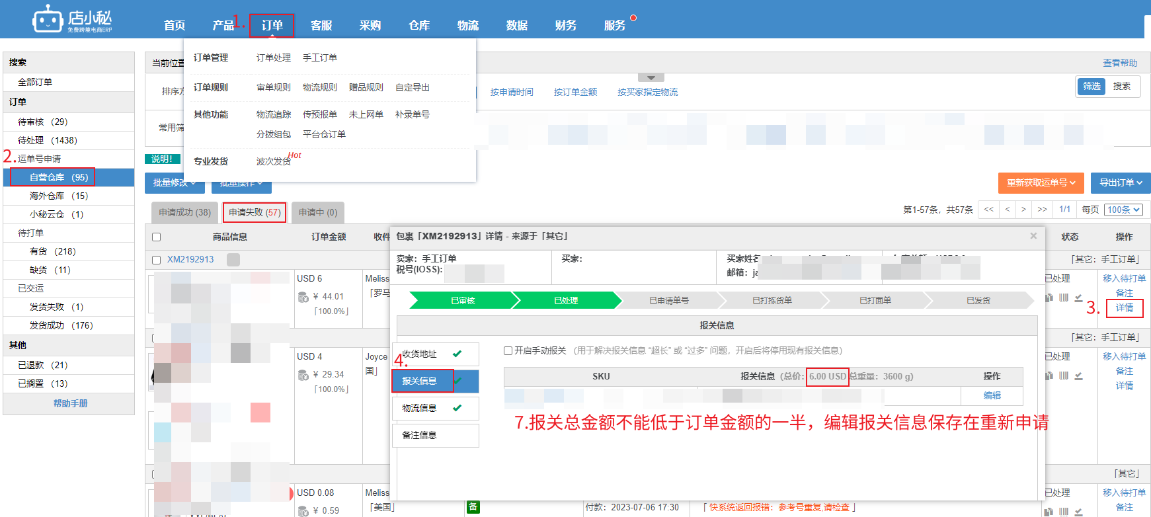This screenshot has height=517, width=1151.
Task: Sort by 按订单金额
Action: click(x=575, y=92)
